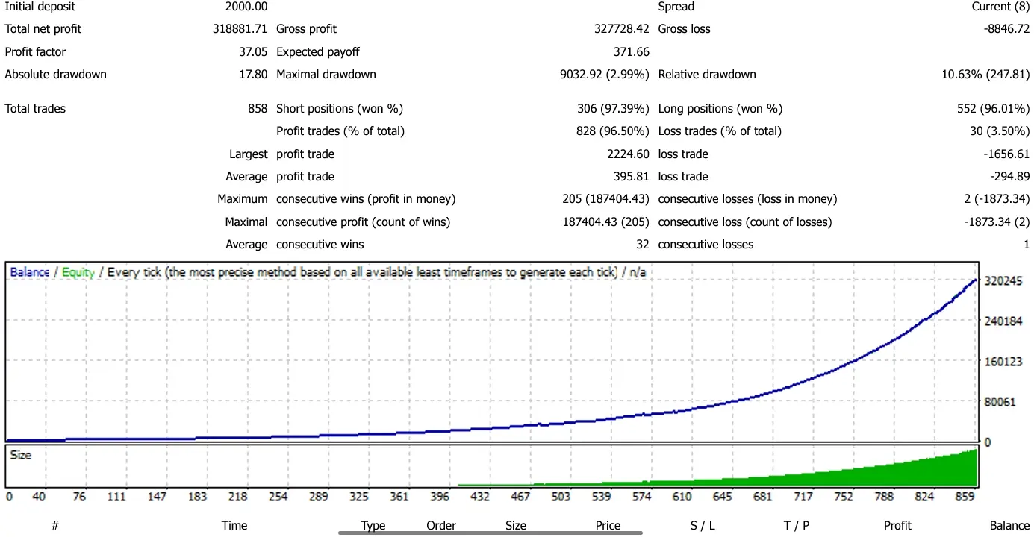Image resolution: width=1034 pixels, height=537 pixels.
Task: Click the 160123 chart axis label
Action: click(x=1003, y=362)
